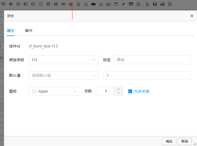Insert the clock time picker control
The height and width of the screenshot is (146, 197).
point(41,4)
